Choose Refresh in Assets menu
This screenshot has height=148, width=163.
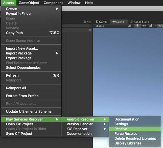tap(31, 75)
